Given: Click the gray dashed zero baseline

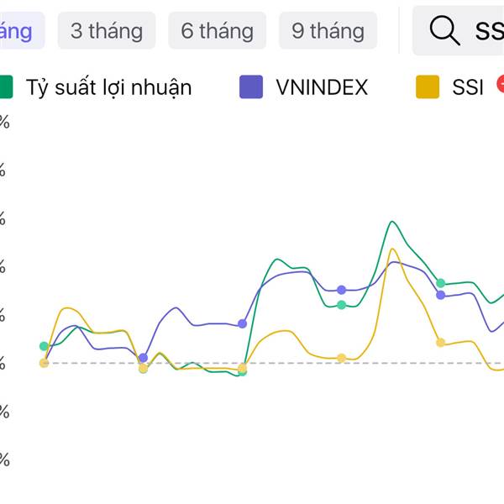Looking at the screenshot, I should point(273,363).
